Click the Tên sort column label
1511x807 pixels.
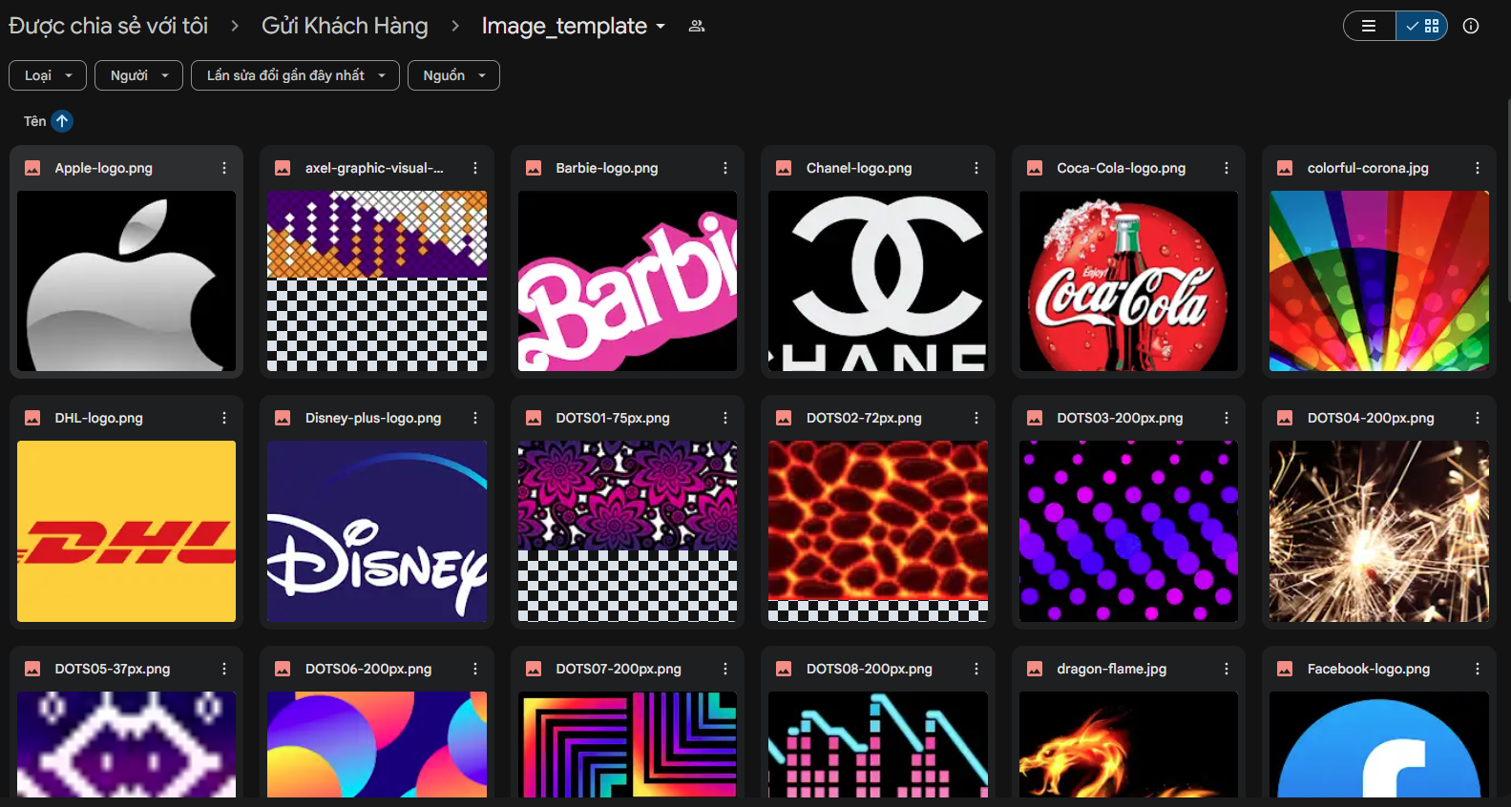tap(34, 121)
